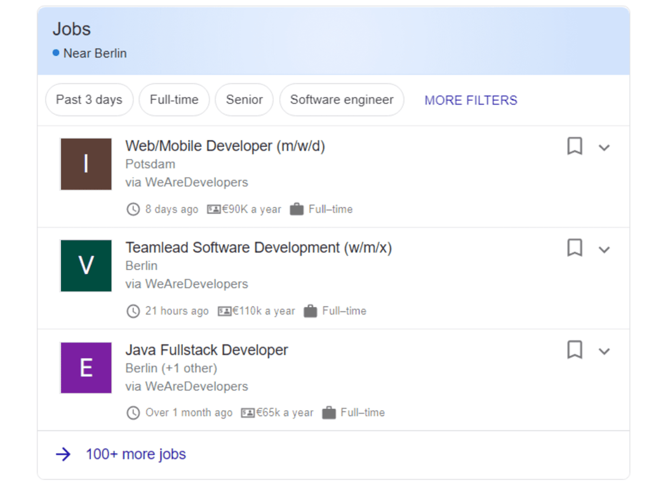
Task: Bookmark the Web/Mobile Developer job
Action: 575,146
